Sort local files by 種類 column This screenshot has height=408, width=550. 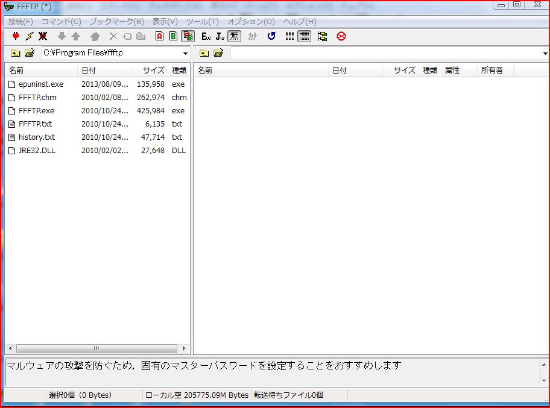(179, 71)
